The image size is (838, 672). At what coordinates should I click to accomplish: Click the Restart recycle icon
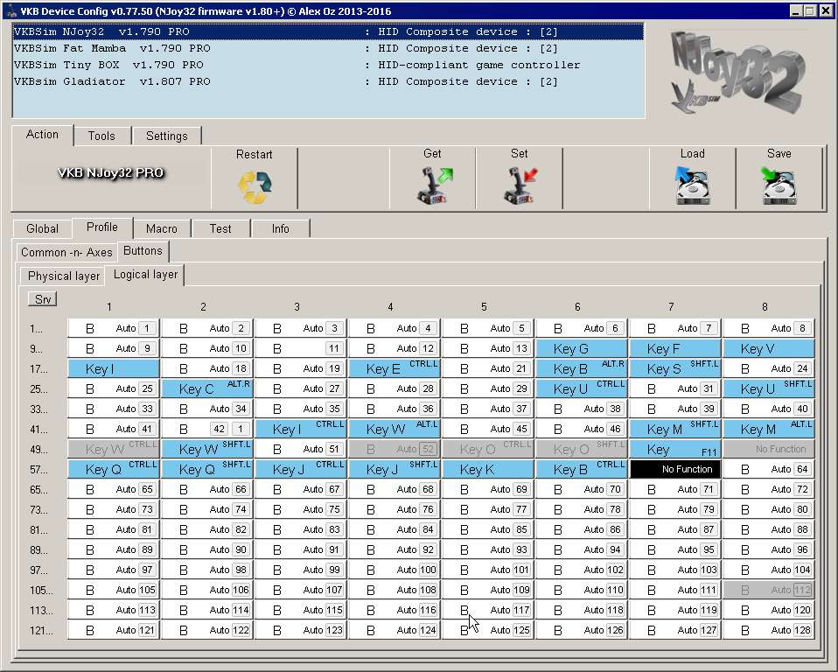pyautogui.click(x=255, y=187)
